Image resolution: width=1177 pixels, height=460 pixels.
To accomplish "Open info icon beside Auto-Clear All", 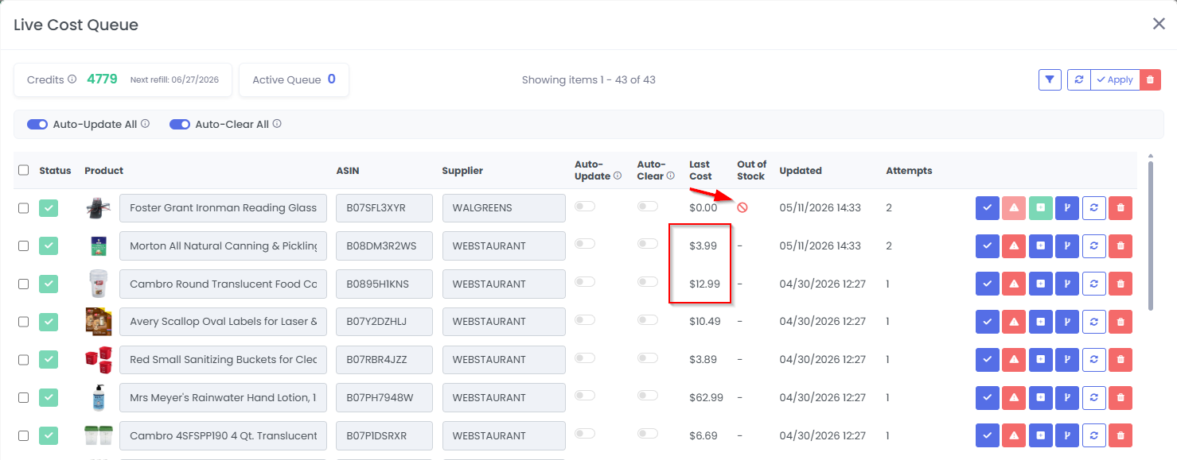I will point(277,124).
